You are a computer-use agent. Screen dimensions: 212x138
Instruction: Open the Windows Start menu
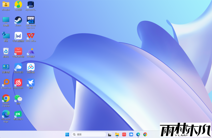[x=67, y=134]
